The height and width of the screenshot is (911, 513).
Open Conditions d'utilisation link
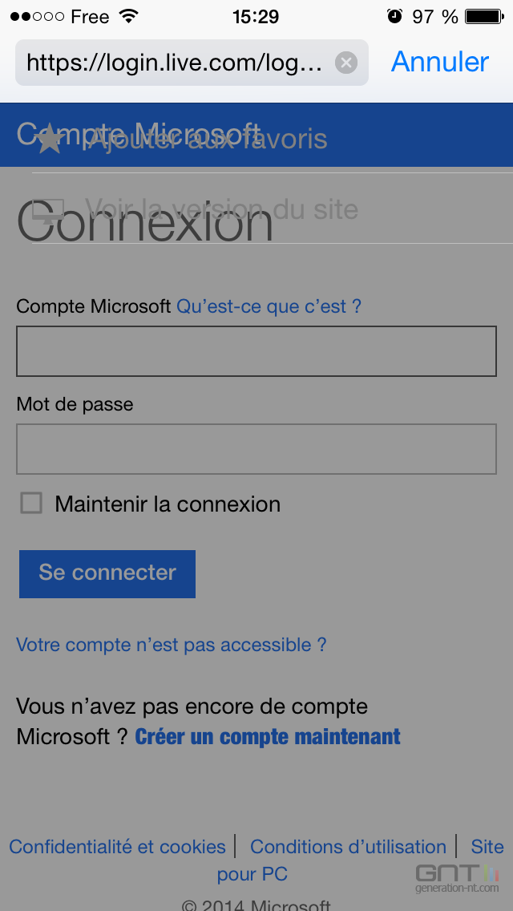pyautogui.click(x=348, y=847)
